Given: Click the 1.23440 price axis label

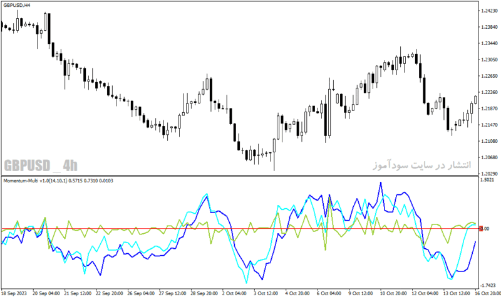Looking at the screenshot, I should click(490, 43).
